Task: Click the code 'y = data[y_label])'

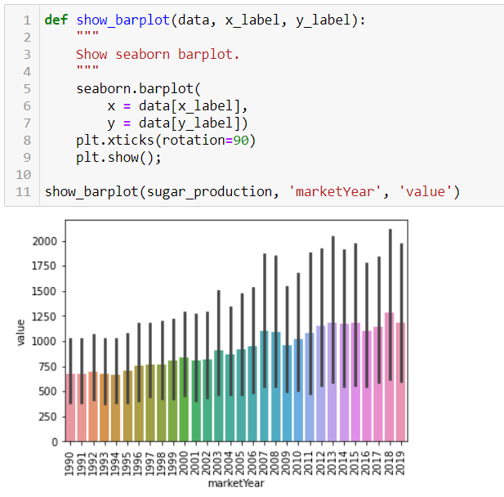Action: click(x=177, y=123)
